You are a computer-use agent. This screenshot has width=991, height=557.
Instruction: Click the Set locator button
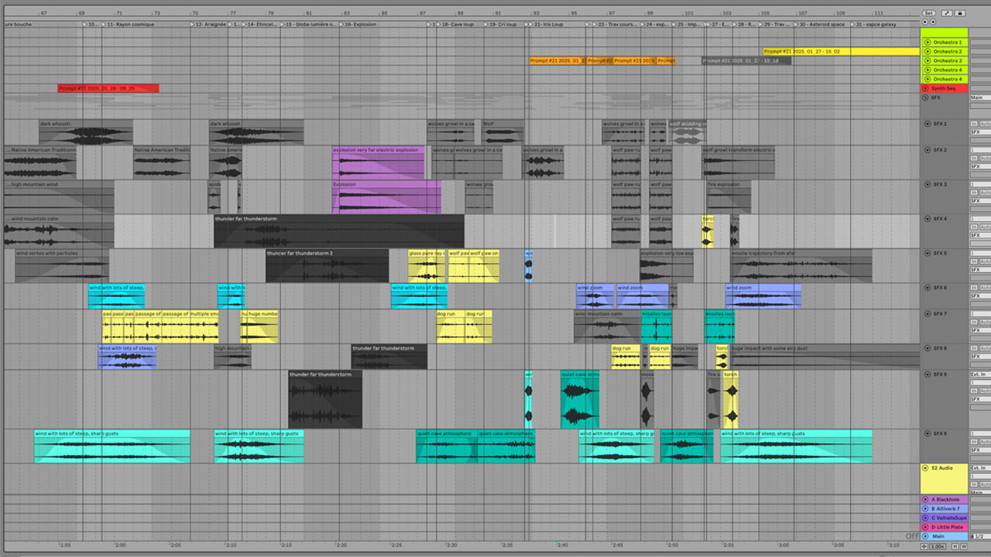[x=928, y=13]
